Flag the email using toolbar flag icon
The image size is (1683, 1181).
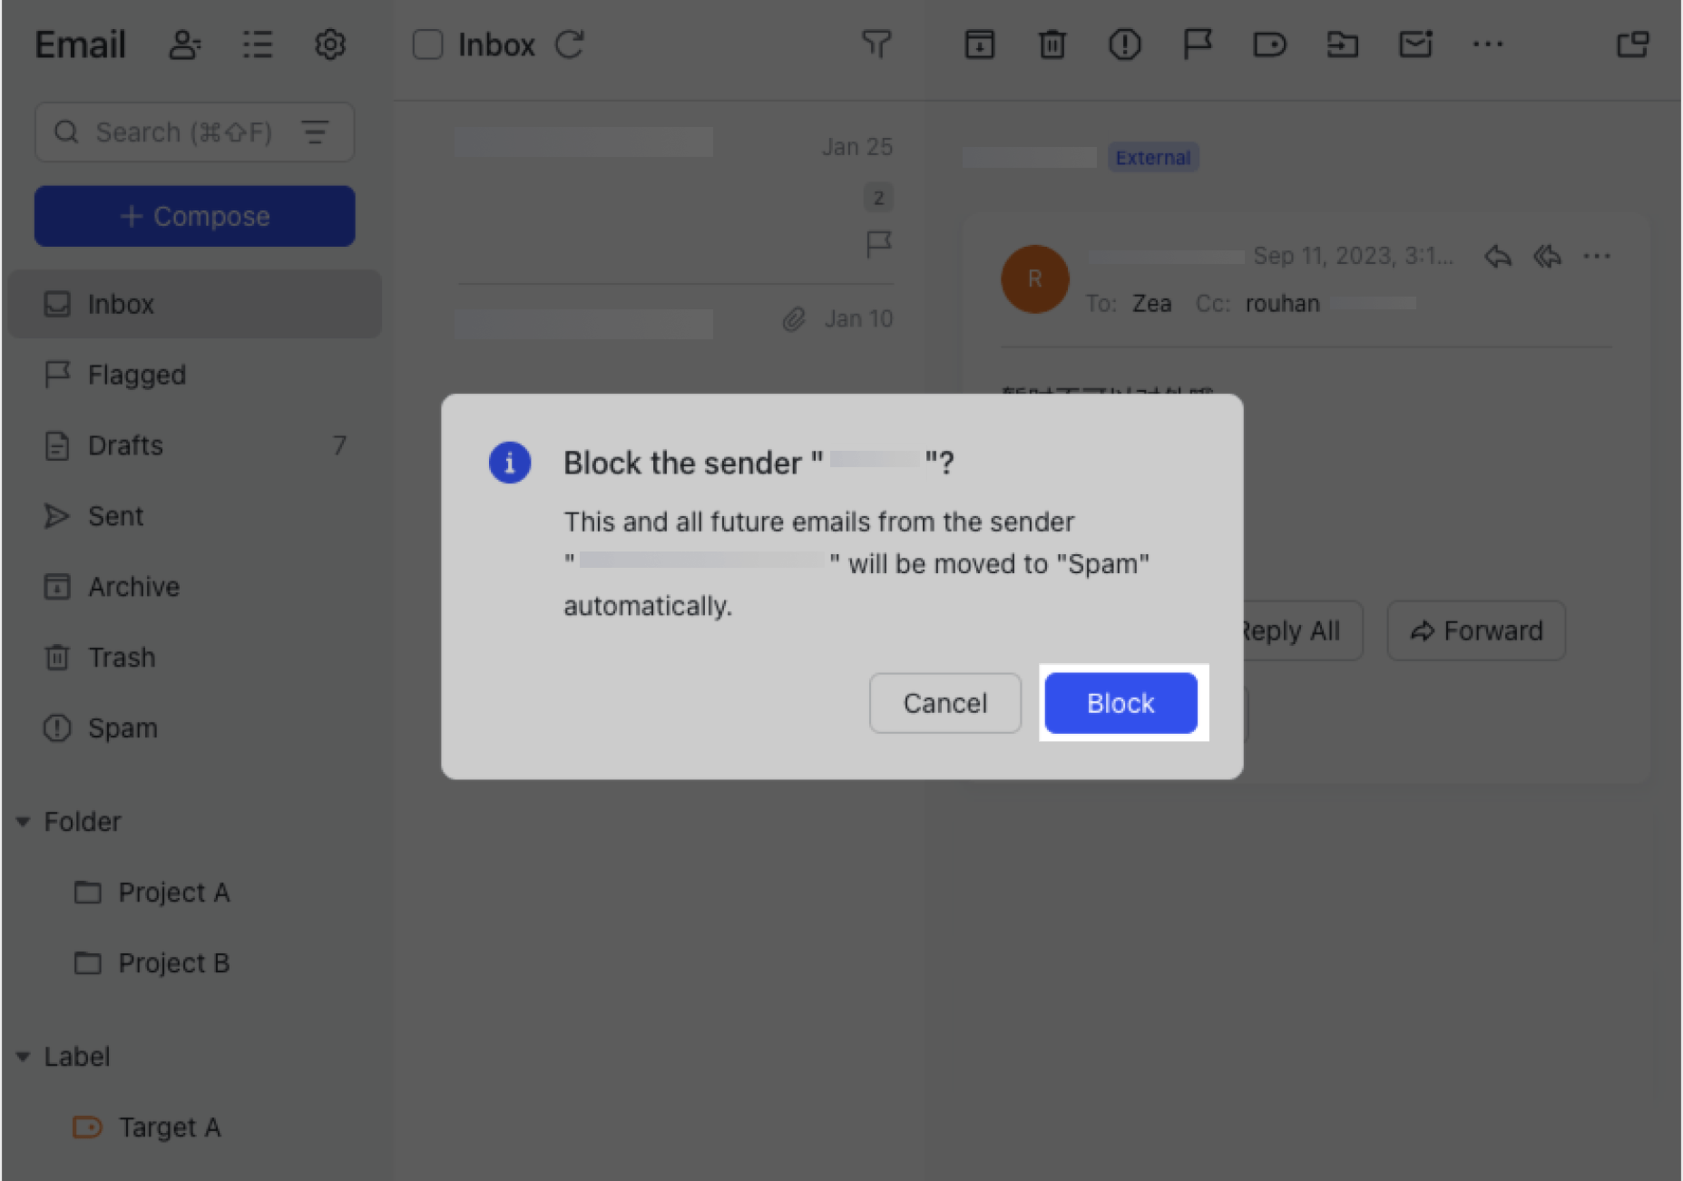1197,44
